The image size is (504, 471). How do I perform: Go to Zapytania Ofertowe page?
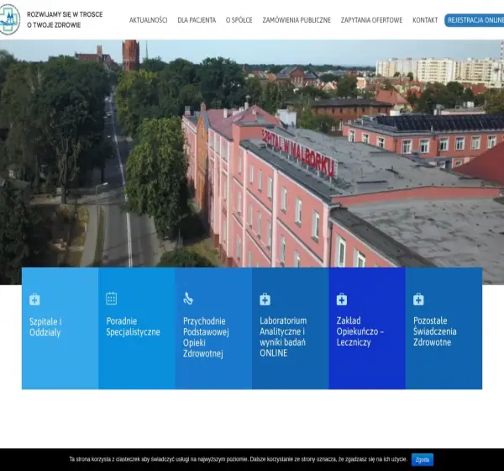coord(371,20)
